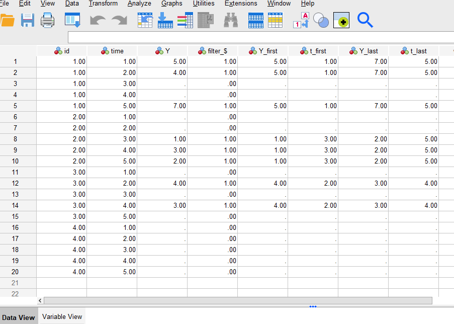Select the filter_$ column header
This screenshot has height=324, width=454.
point(212,50)
